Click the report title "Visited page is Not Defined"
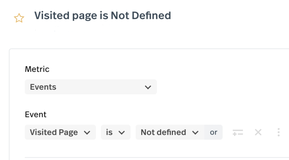The image size is (289, 160). 103,16
